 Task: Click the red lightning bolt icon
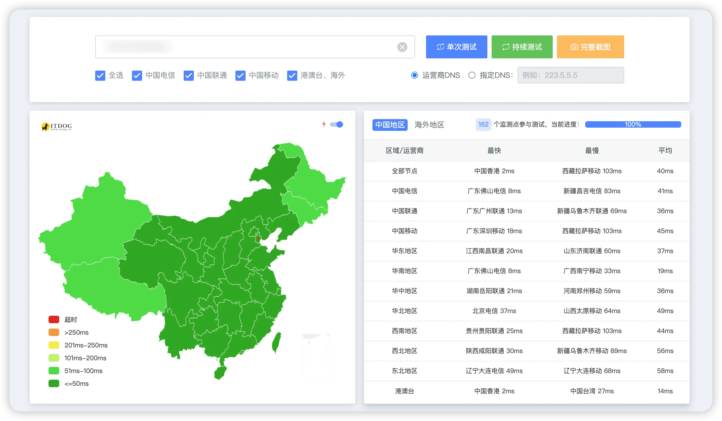point(324,124)
